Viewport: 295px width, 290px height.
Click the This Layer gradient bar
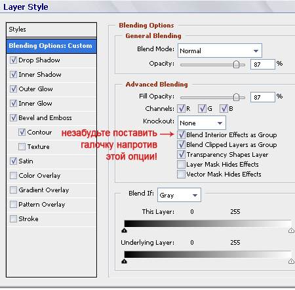208,224
